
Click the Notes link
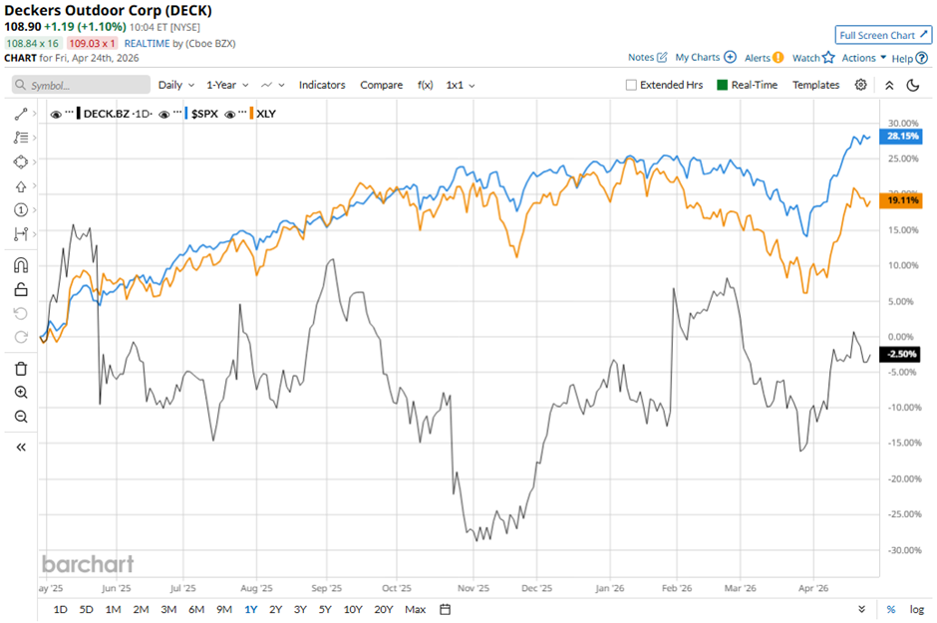pyautogui.click(x=641, y=58)
